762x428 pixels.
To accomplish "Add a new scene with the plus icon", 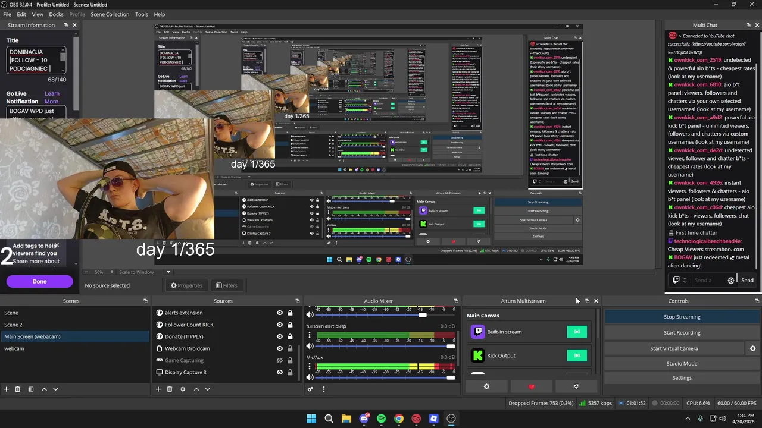I will [x=7, y=389].
